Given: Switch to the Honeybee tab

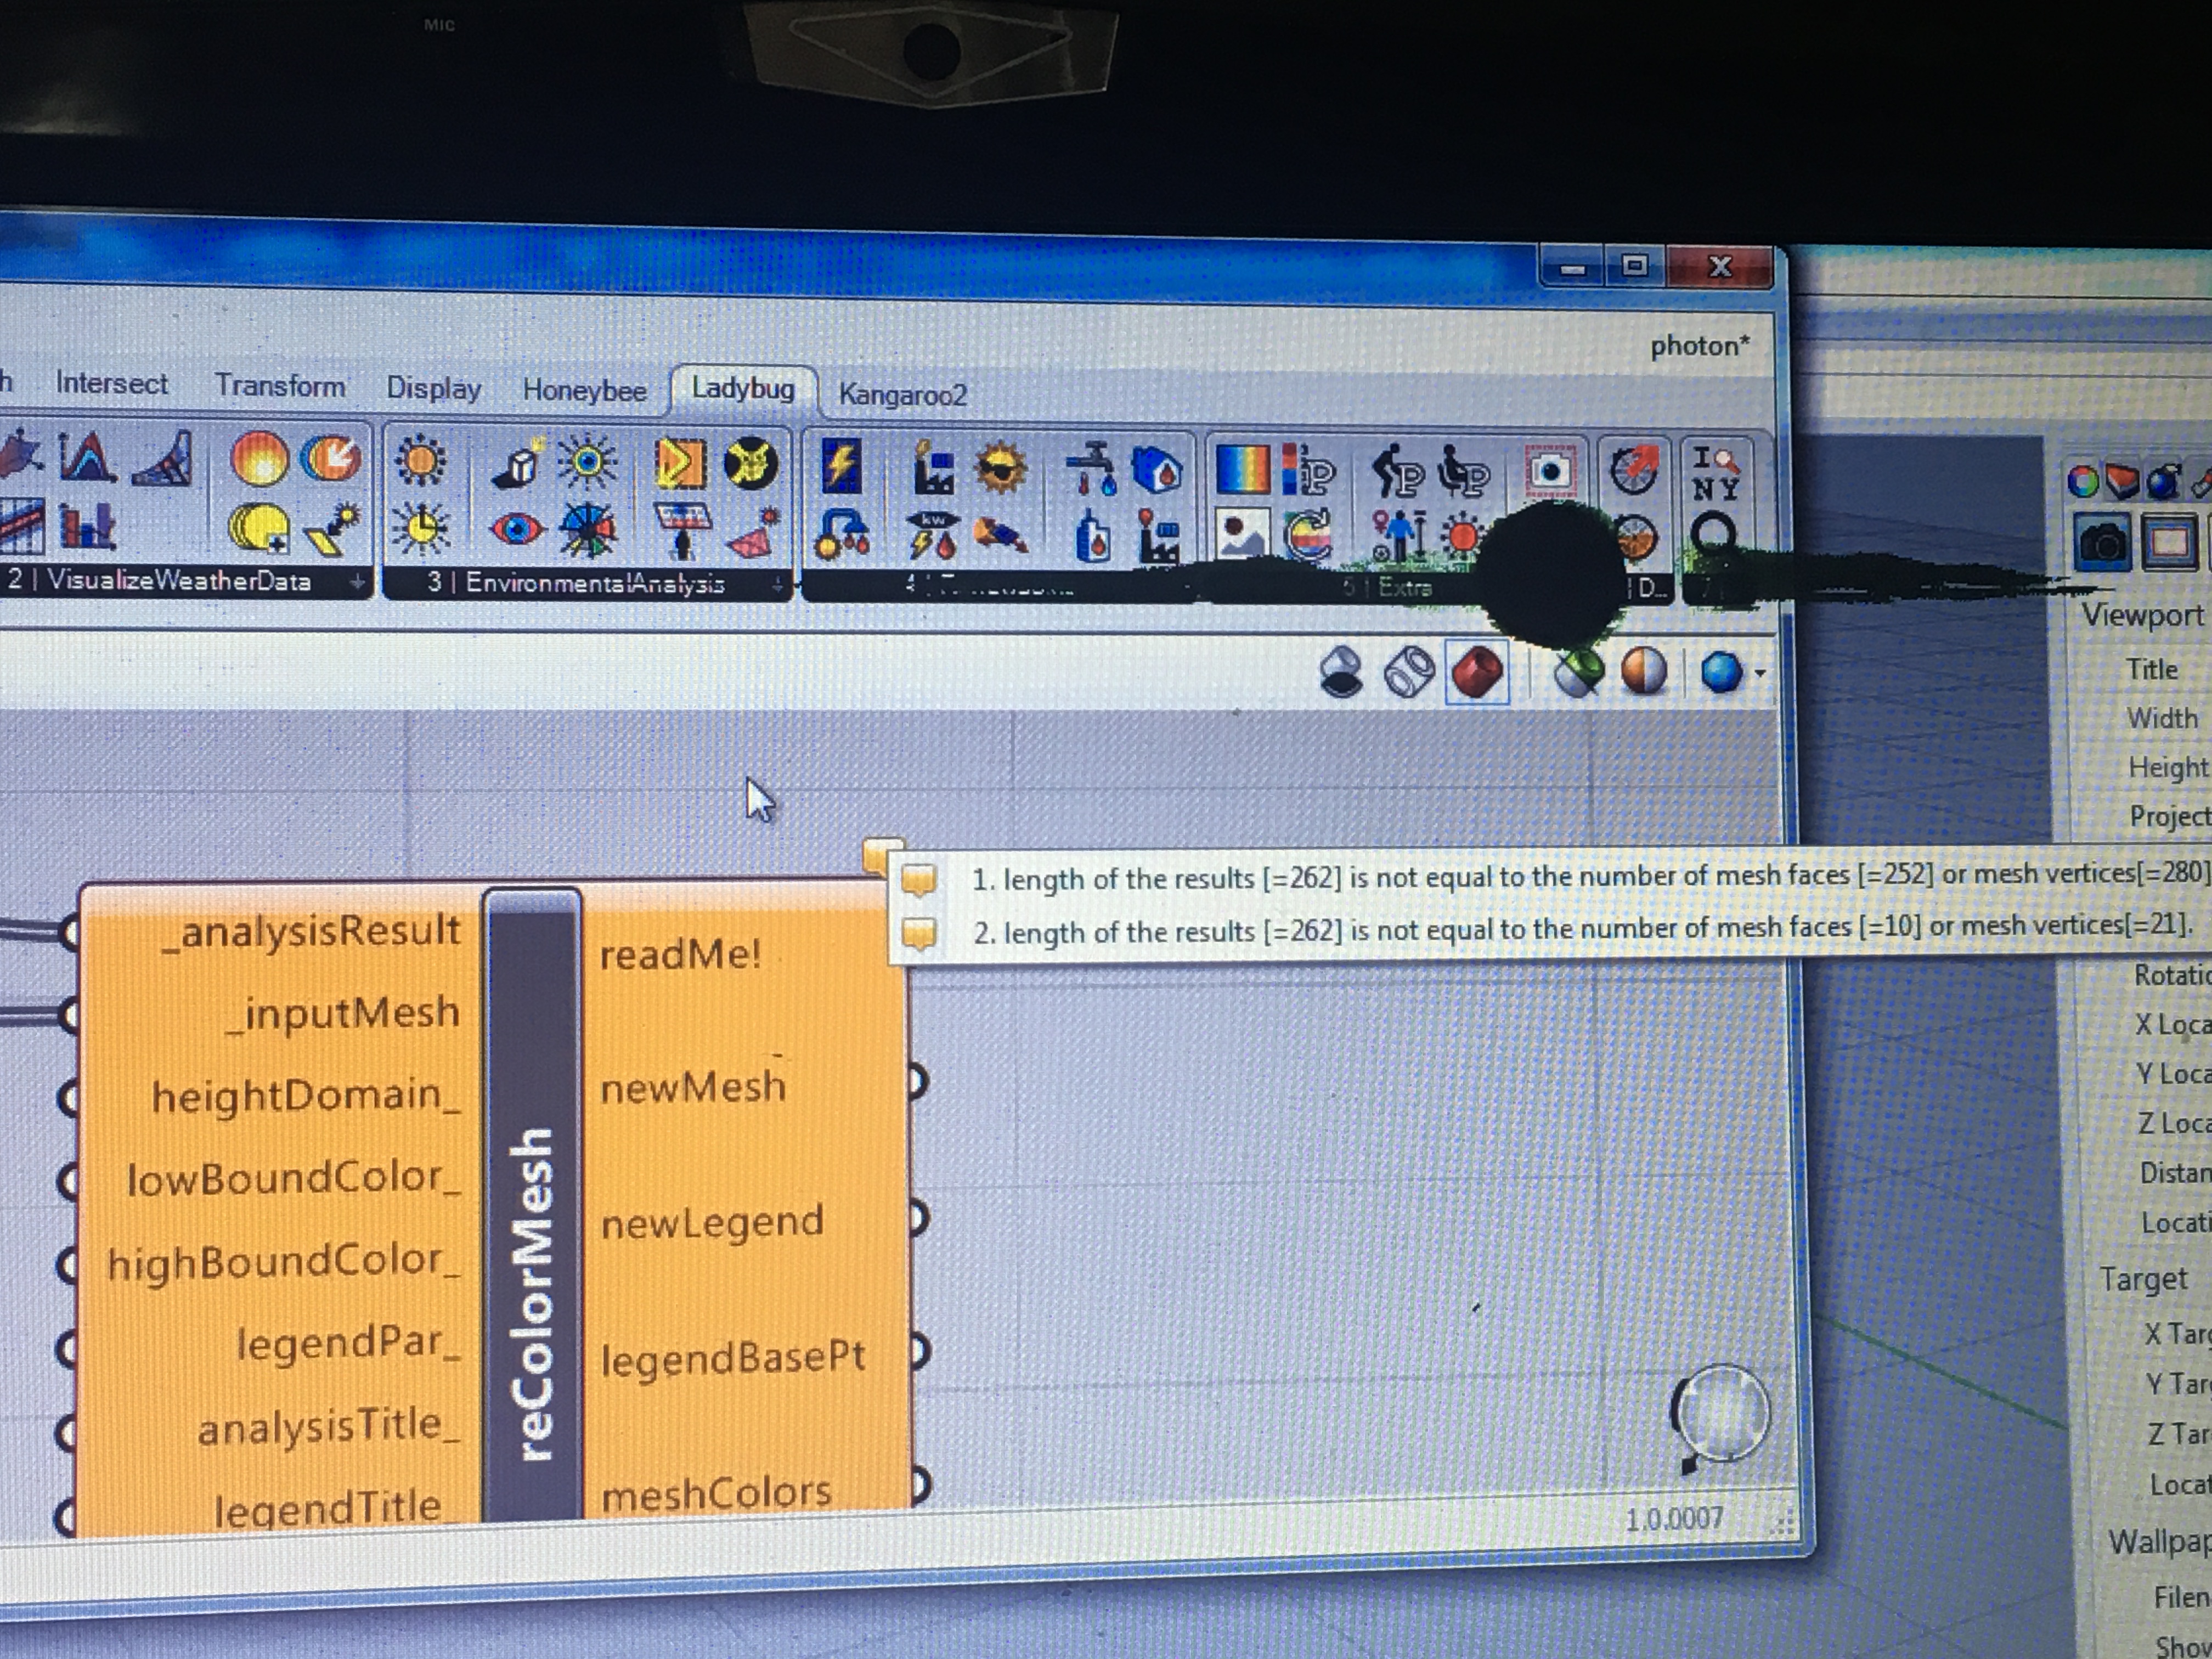Looking at the screenshot, I should tap(584, 391).
